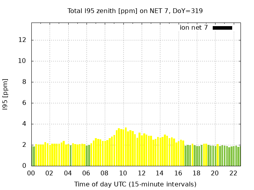This screenshot has height=190, width=254.
Task: Click the '20' tick label on the x-axis
Action: coord(215,173)
